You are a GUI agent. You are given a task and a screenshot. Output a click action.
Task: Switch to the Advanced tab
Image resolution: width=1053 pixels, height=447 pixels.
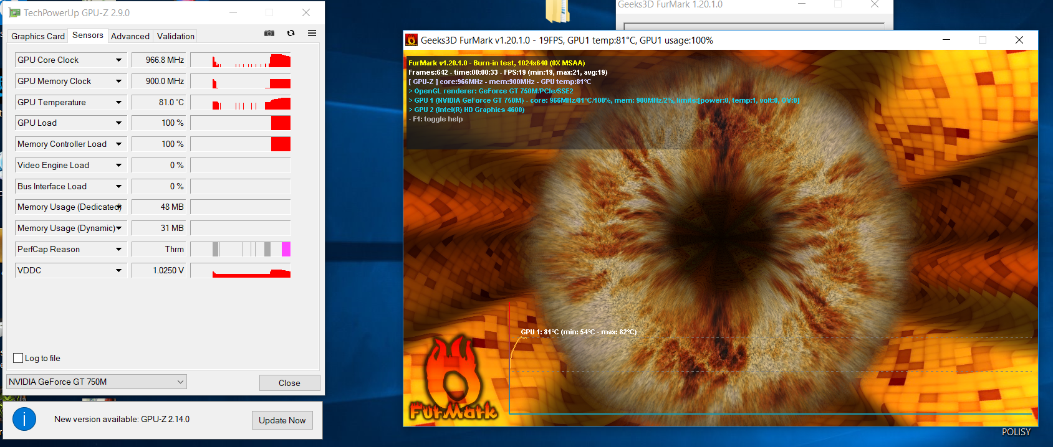click(130, 36)
